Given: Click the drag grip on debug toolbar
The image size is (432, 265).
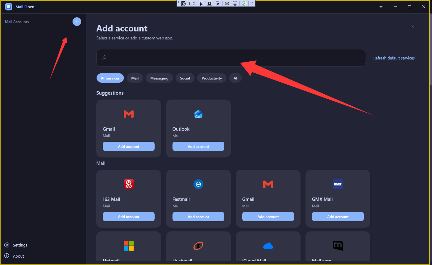Looking at the screenshot, I should (178, 3).
